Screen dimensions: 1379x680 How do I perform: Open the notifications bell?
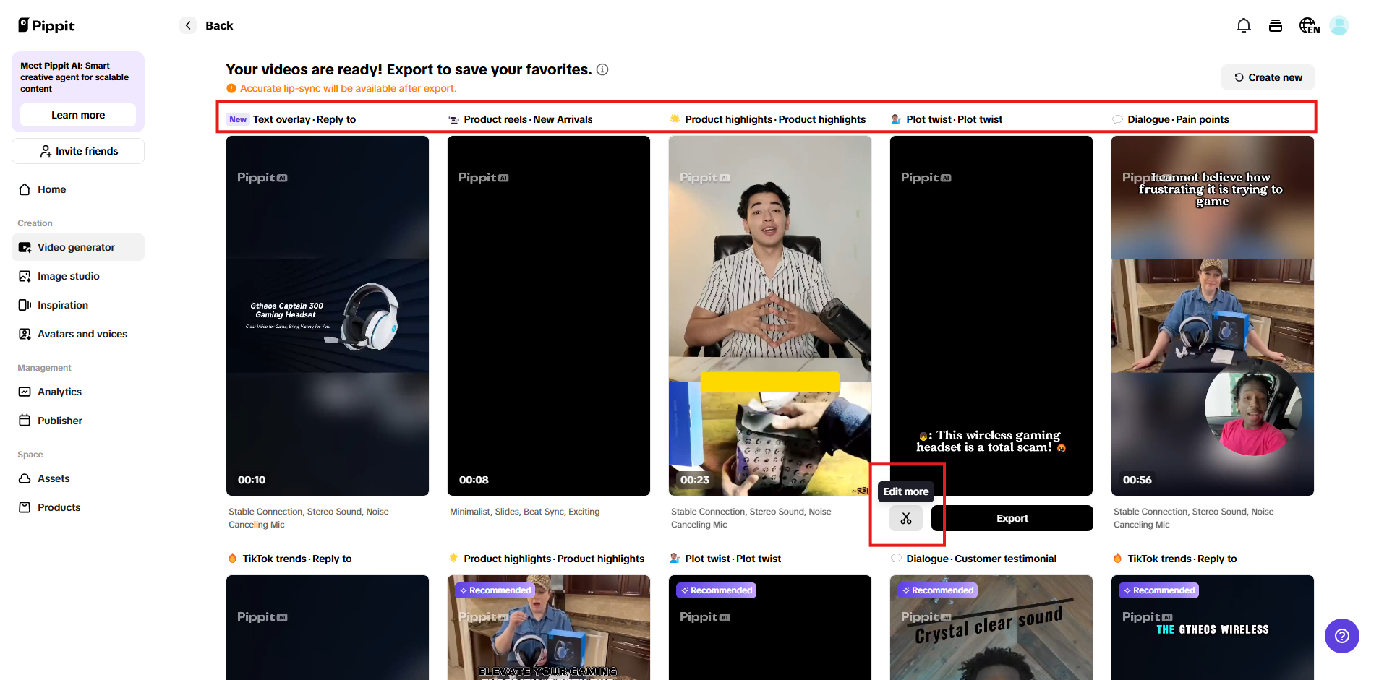click(x=1244, y=25)
